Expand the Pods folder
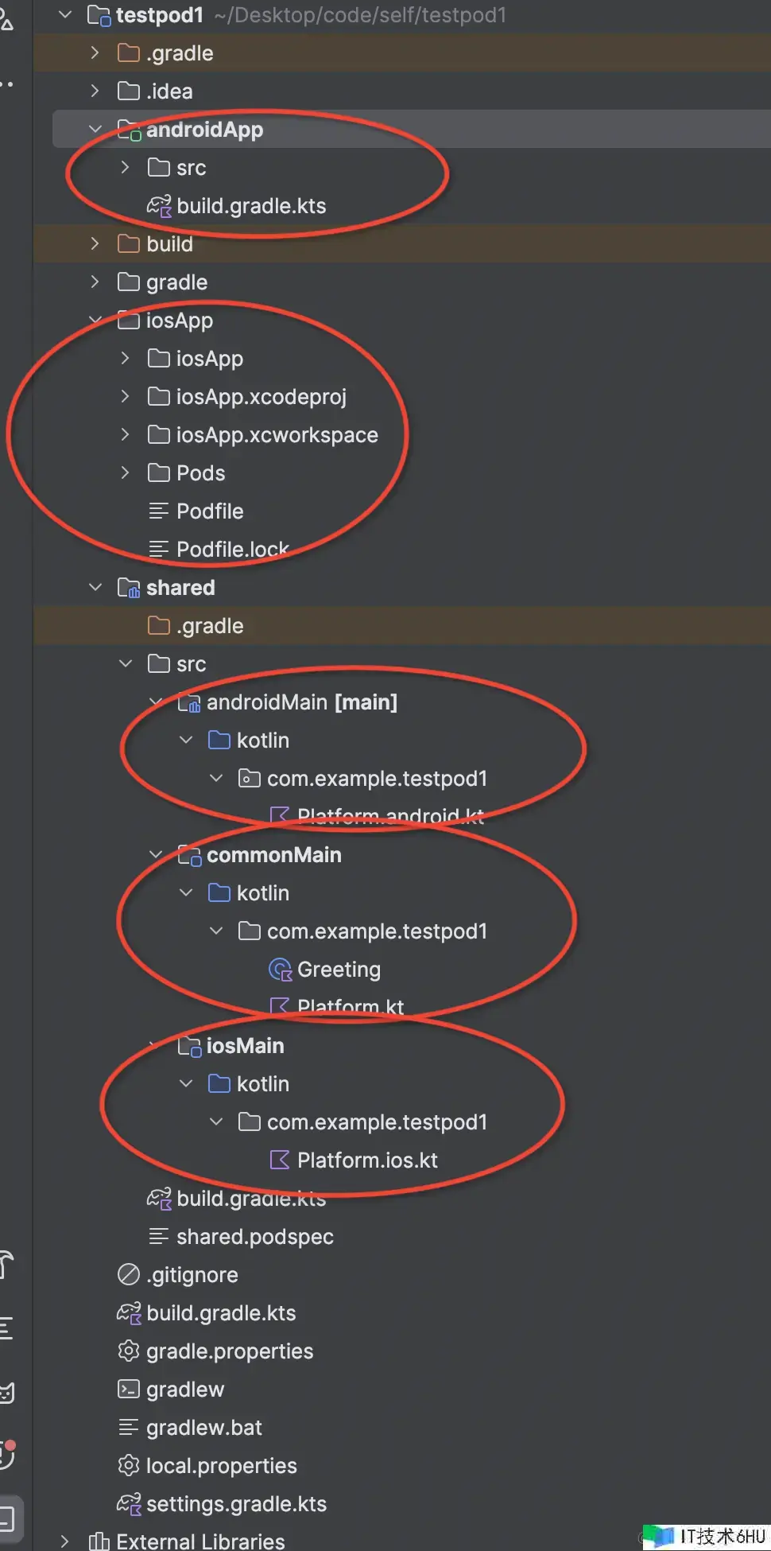 point(125,472)
